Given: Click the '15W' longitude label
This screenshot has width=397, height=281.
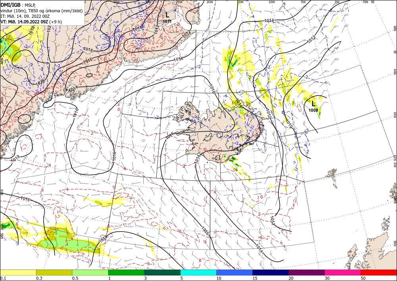Looking at the screenshot, I should [240, 2].
